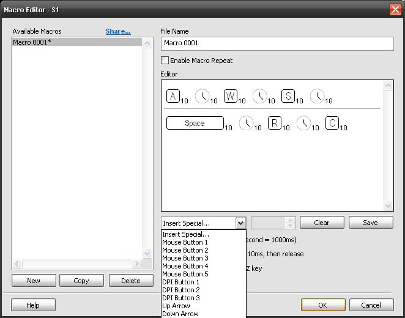The width and height of the screenshot is (405, 318).
Task: Click the delay clock icon after Space key
Action: [247, 123]
